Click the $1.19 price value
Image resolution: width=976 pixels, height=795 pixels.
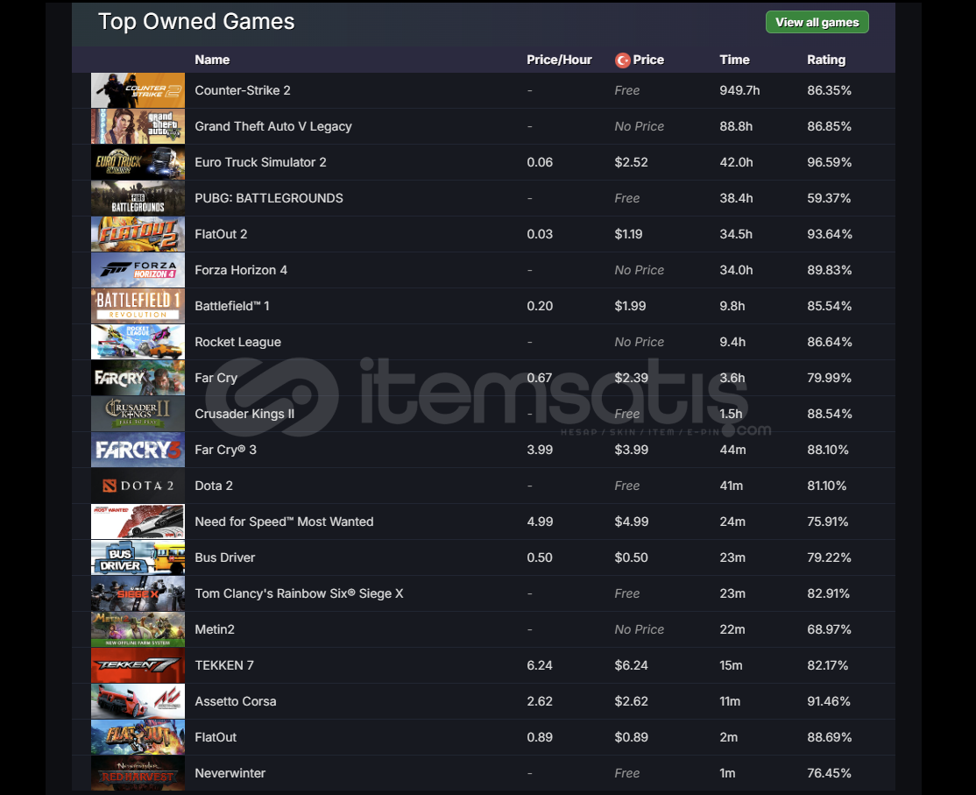coord(628,234)
